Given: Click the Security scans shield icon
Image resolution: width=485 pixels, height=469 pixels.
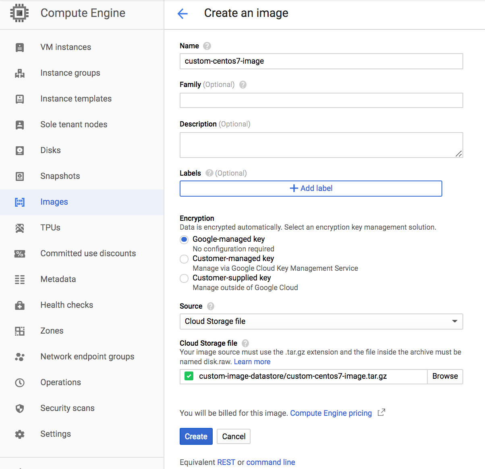Looking at the screenshot, I should tap(20, 409).
